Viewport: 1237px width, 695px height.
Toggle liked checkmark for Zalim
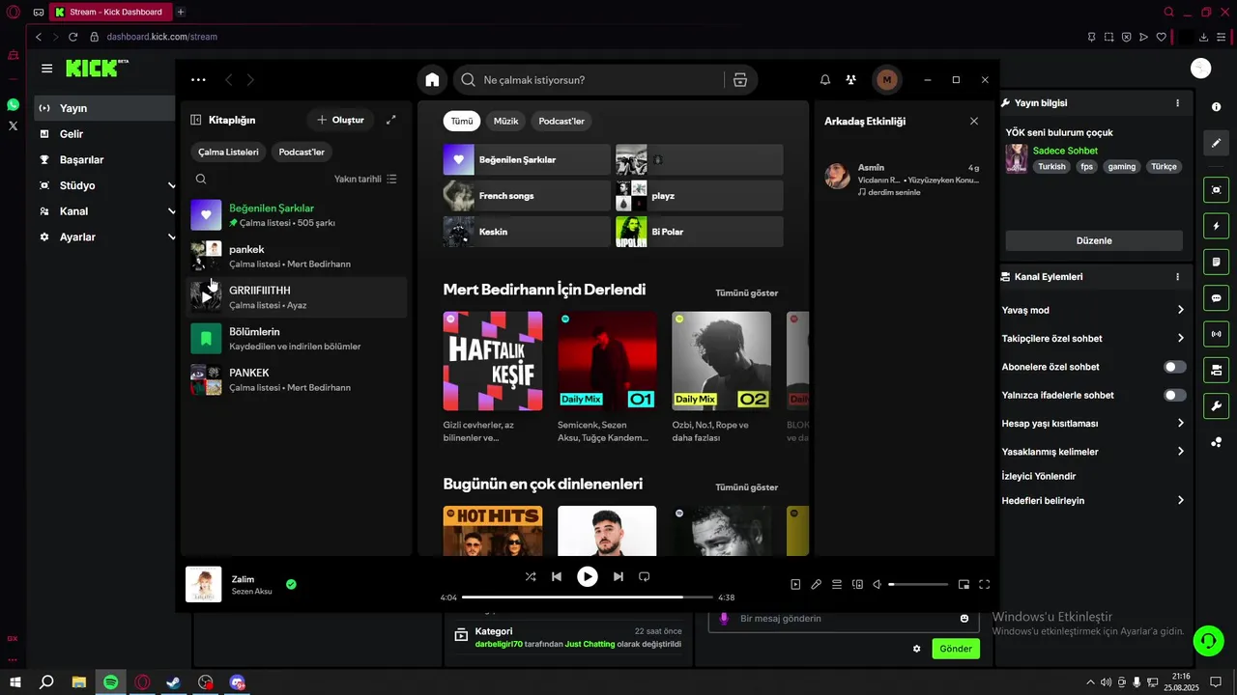pyautogui.click(x=291, y=584)
